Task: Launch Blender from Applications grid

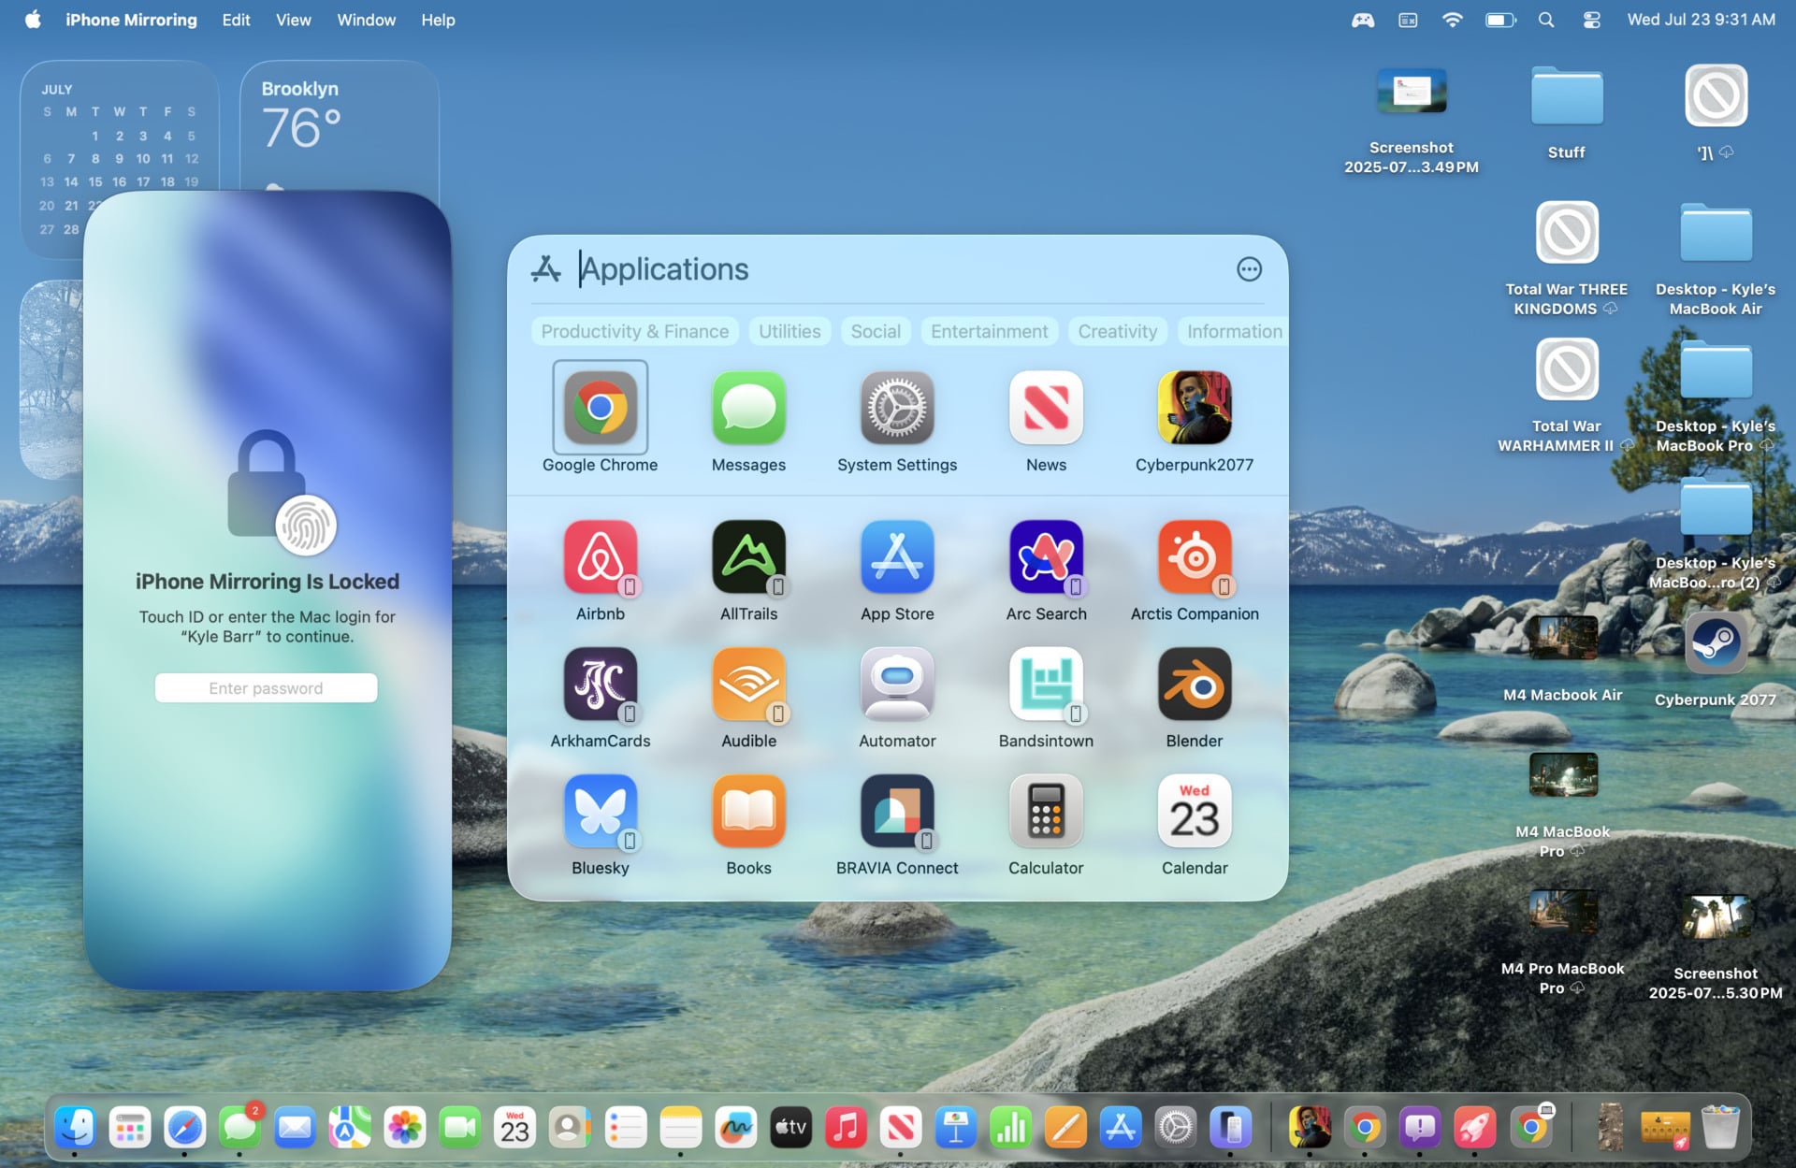Action: (x=1195, y=685)
